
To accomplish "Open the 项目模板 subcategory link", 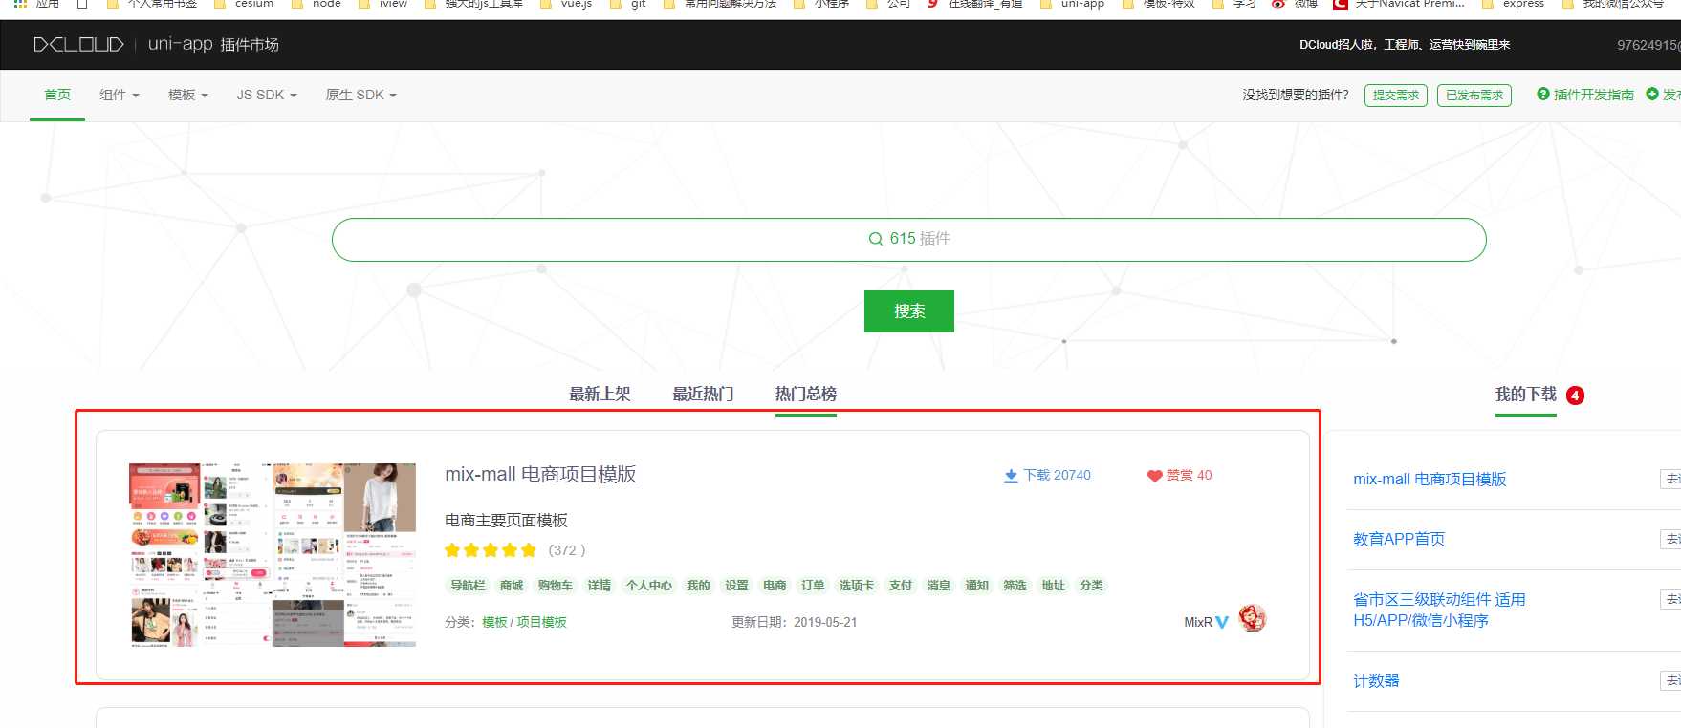I will click(542, 623).
